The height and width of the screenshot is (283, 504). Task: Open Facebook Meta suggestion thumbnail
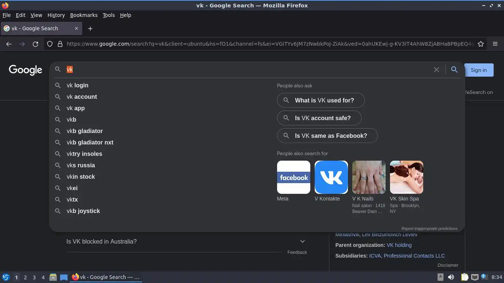pyautogui.click(x=294, y=177)
